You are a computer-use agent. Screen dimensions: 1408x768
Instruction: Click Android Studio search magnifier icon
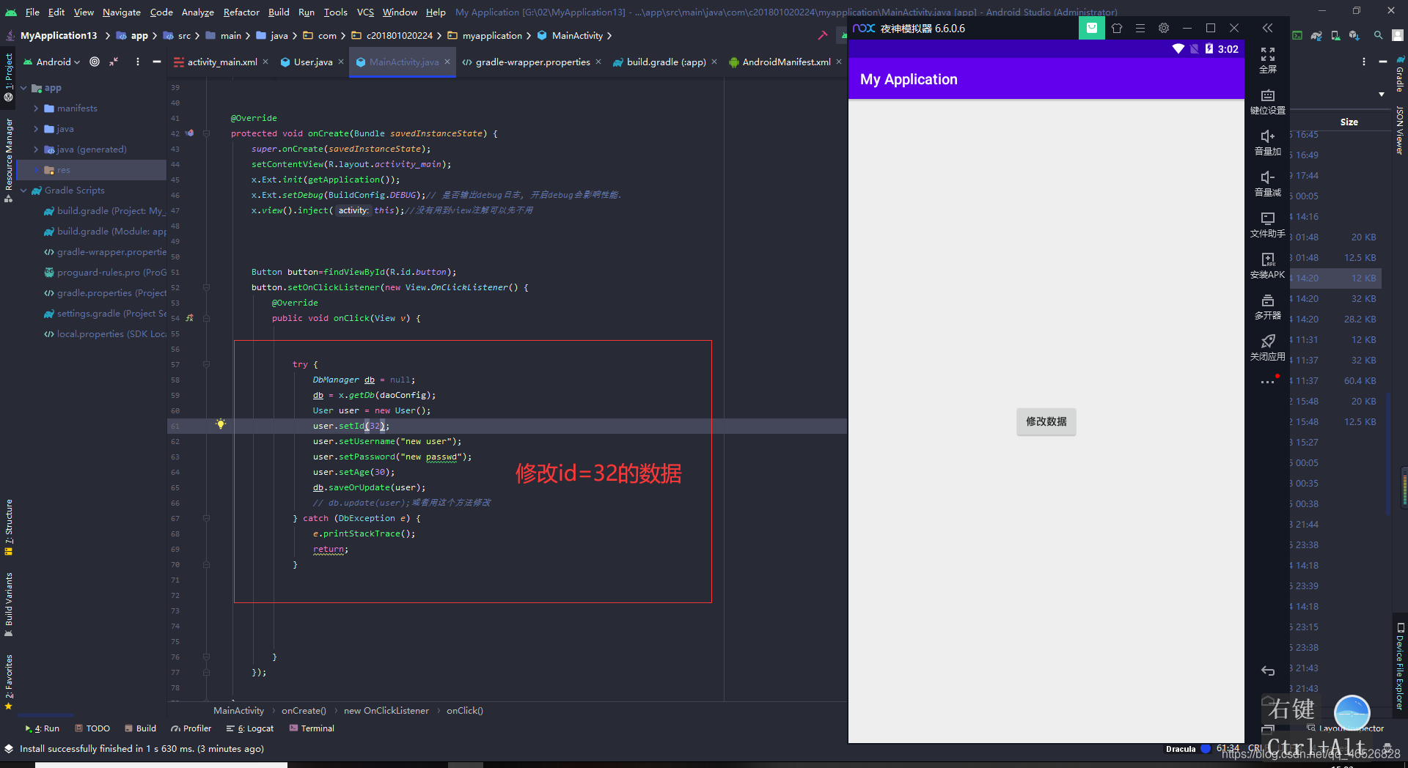(1378, 35)
